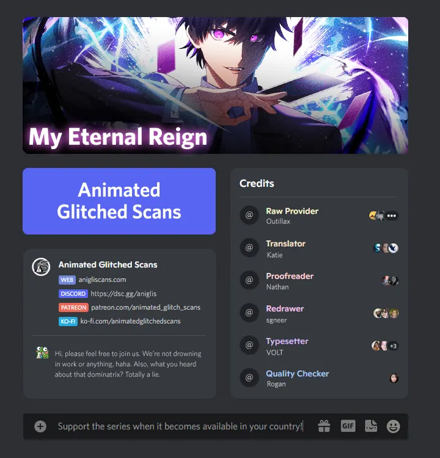This screenshot has height=458, width=440.
Task: Click the @ icon beside Raw Provider
Action: [x=249, y=216]
